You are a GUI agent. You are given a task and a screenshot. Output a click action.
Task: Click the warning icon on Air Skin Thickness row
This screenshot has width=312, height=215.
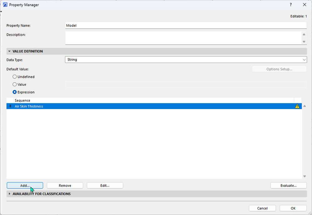pyautogui.click(x=297, y=106)
